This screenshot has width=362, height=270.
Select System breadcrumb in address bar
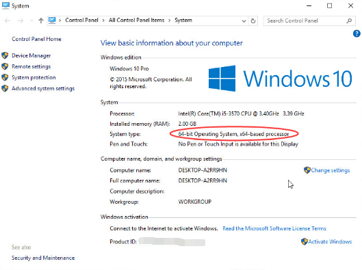183,21
